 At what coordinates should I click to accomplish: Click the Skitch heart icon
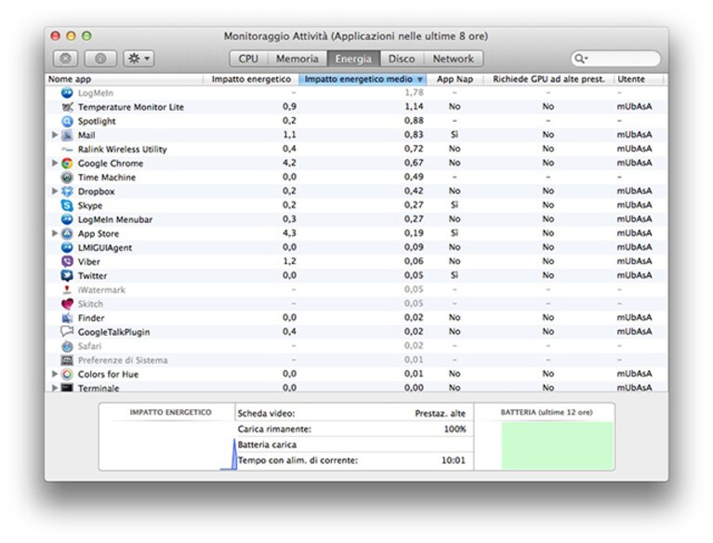click(x=67, y=304)
